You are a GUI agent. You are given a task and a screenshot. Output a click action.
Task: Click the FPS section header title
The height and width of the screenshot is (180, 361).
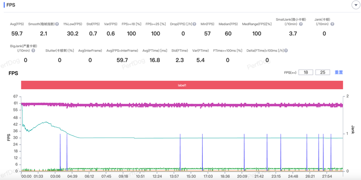pyautogui.click(x=11, y=5)
